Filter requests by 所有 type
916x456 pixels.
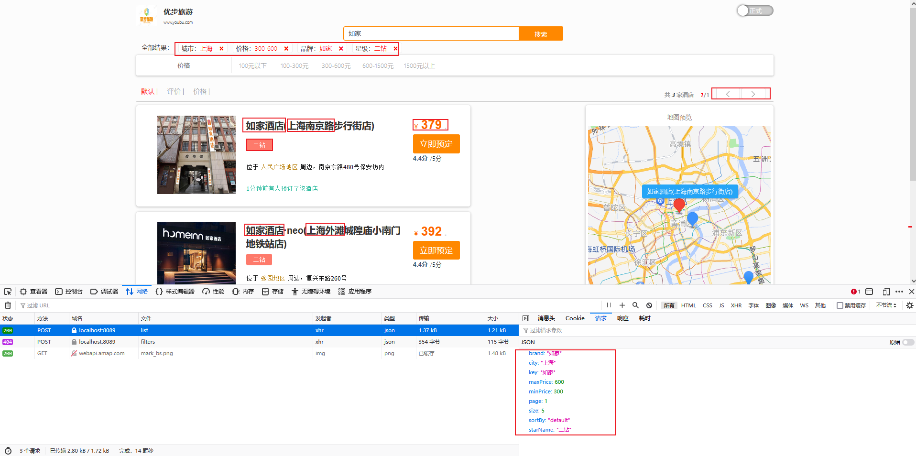point(669,305)
